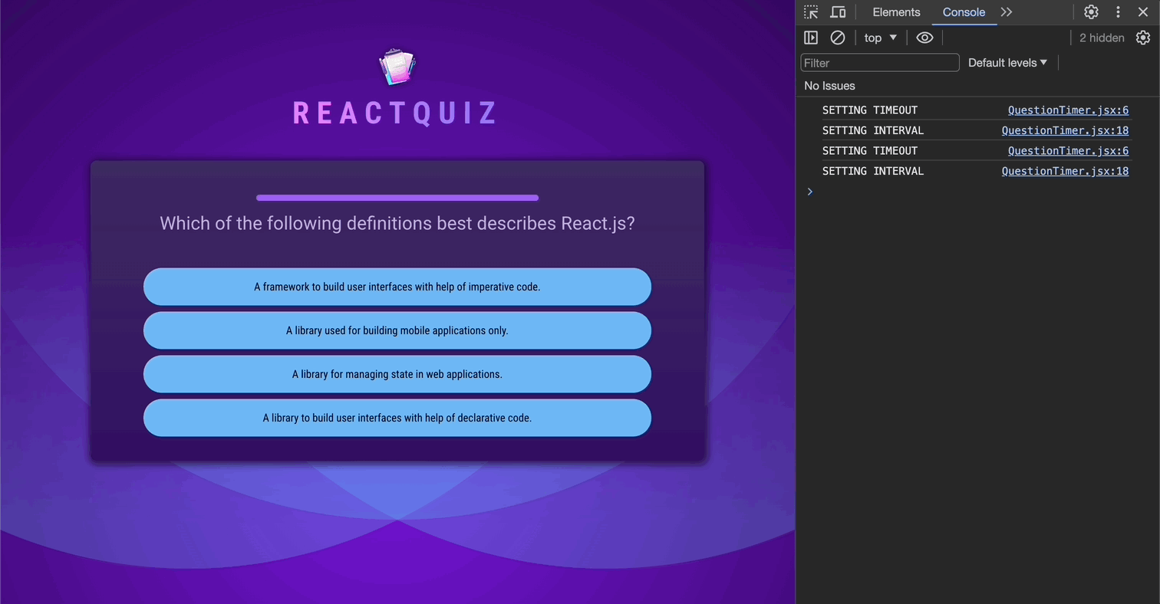This screenshot has width=1160, height=604.
Task: Open the top JavaScript context dropdown
Action: [880, 38]
